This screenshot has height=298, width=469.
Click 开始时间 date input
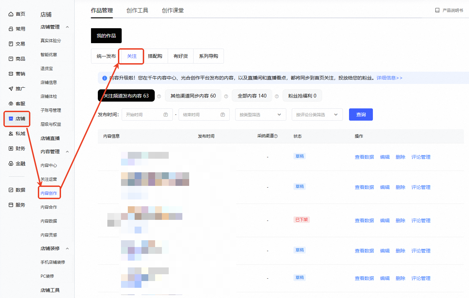click(147, 115)
